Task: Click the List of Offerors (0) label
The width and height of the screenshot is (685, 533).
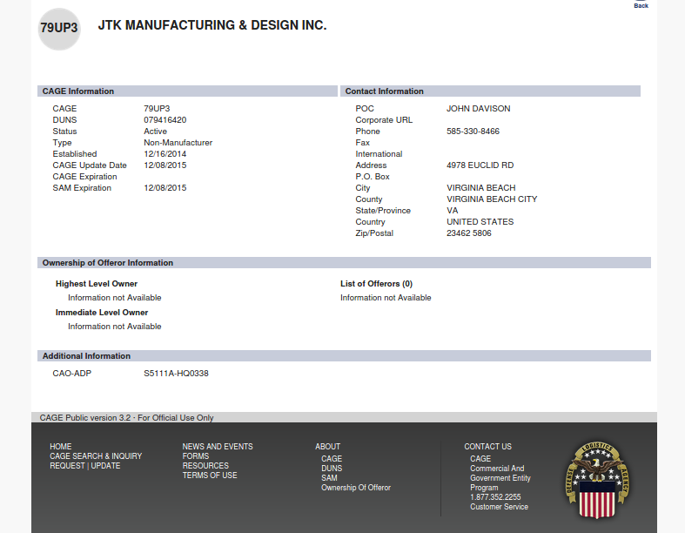Action: 377,284
